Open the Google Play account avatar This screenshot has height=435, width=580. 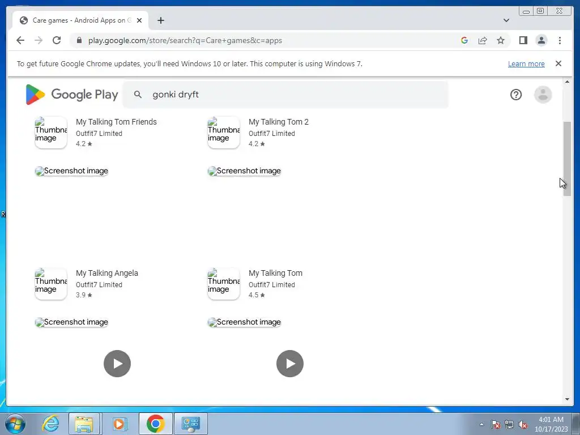point(543,95)
